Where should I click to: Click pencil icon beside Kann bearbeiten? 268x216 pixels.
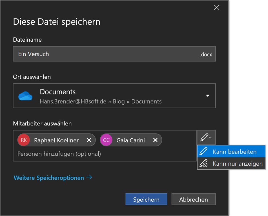[203, 152]
